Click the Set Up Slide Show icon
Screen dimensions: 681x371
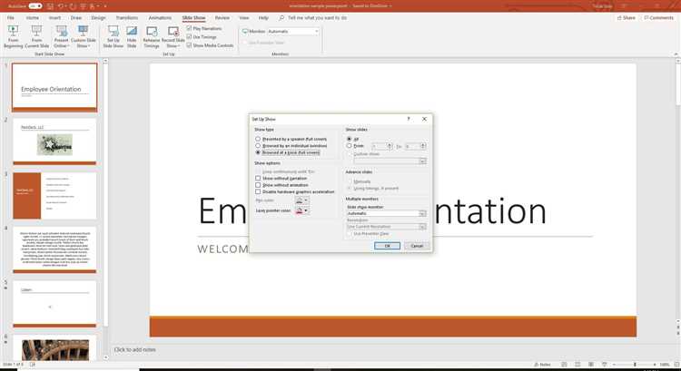[x=113, y=32]
